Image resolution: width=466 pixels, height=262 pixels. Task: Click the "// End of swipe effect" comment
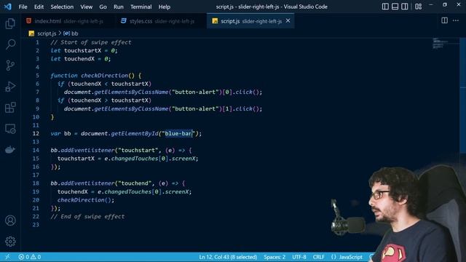click(x=87, y=216)
